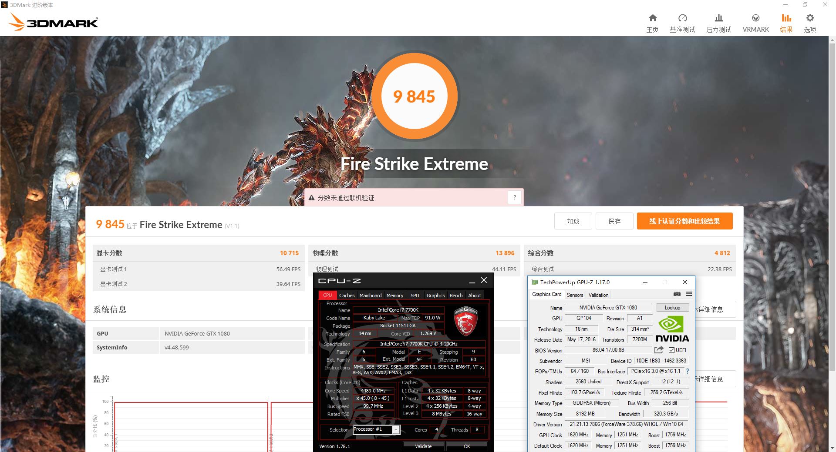Viewport: 836px width, 452px height.
Task: Click the OK button in CPU-Z
Action: point(467,446)
